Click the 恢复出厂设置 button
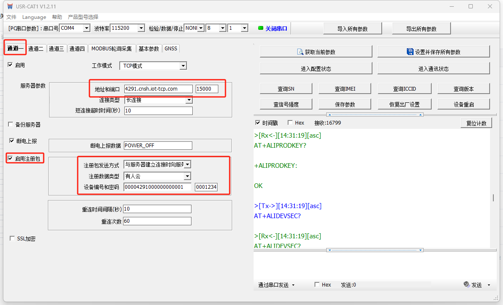Image resolution: width=503 pixels, height=305 pixels. click(x=404, y=104)
